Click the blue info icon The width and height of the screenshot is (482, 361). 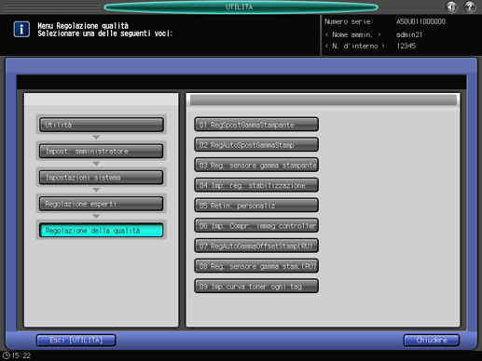(21, 30)
